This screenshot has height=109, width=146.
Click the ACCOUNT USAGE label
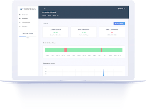[x=28, y=33]
